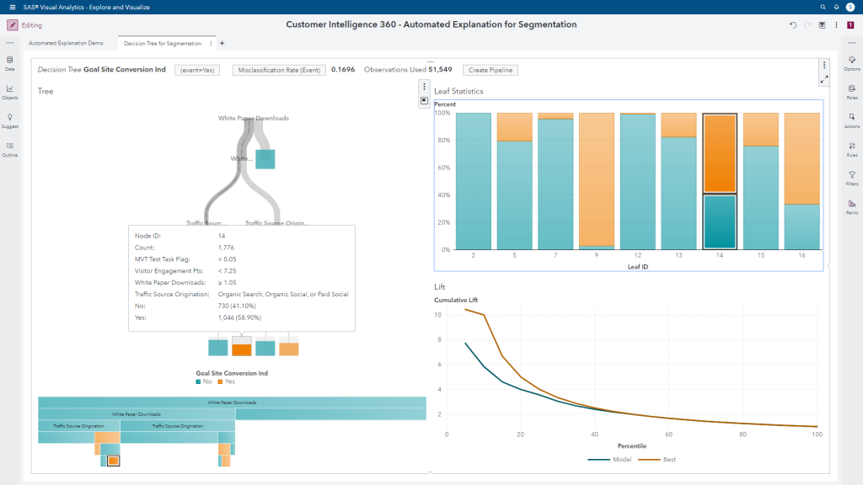Open the Filters pane
Viewport: 863px width, 485px height.
852,178
